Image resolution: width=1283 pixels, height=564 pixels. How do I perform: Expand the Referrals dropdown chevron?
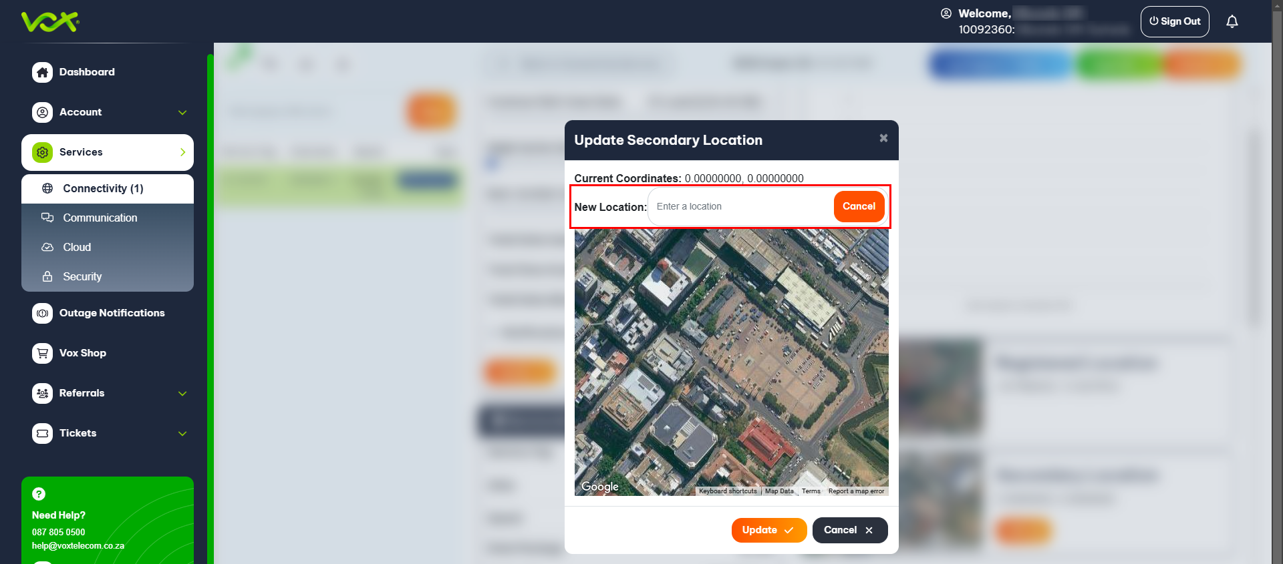pyautogui.click(x=182, y=394)
